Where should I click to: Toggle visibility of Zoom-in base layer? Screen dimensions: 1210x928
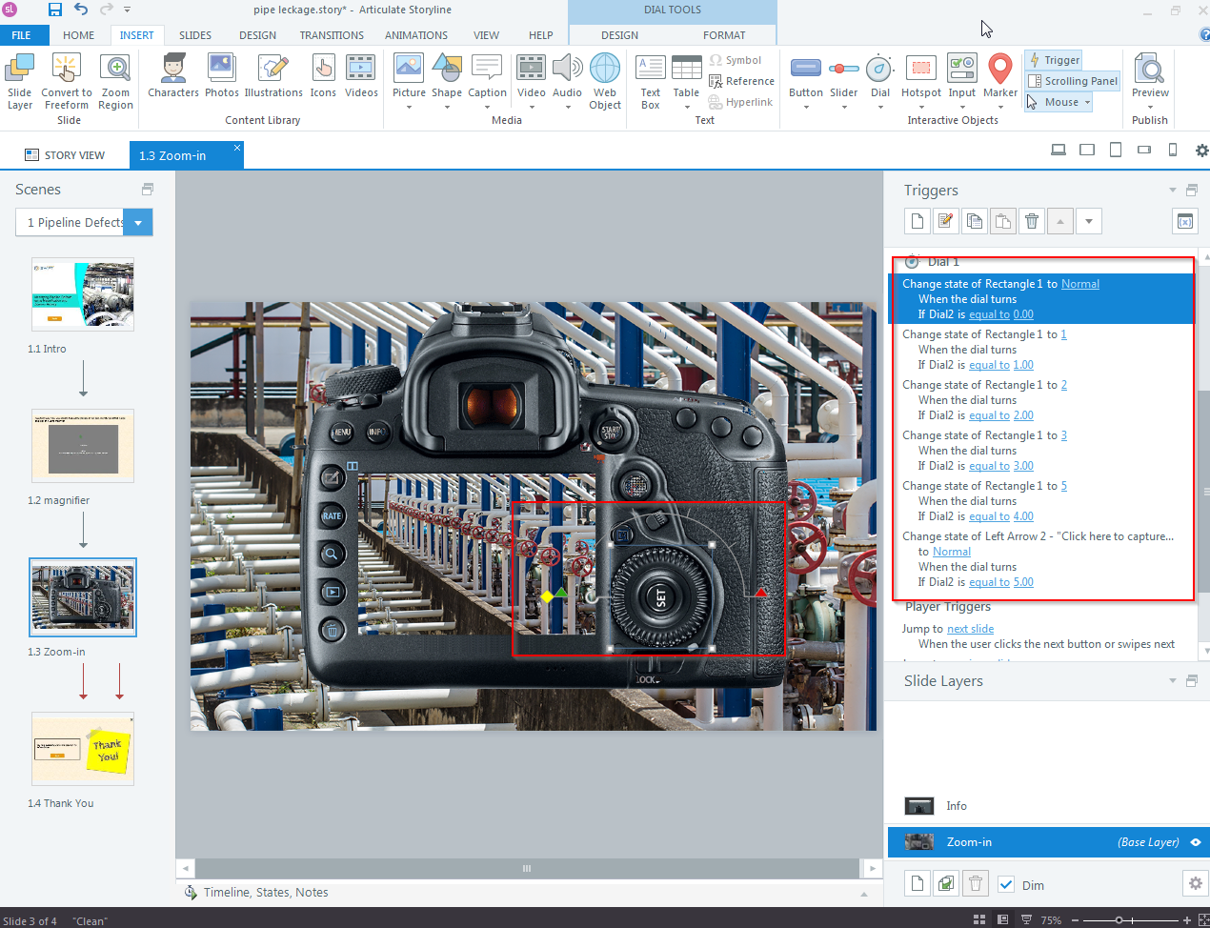1196,842
